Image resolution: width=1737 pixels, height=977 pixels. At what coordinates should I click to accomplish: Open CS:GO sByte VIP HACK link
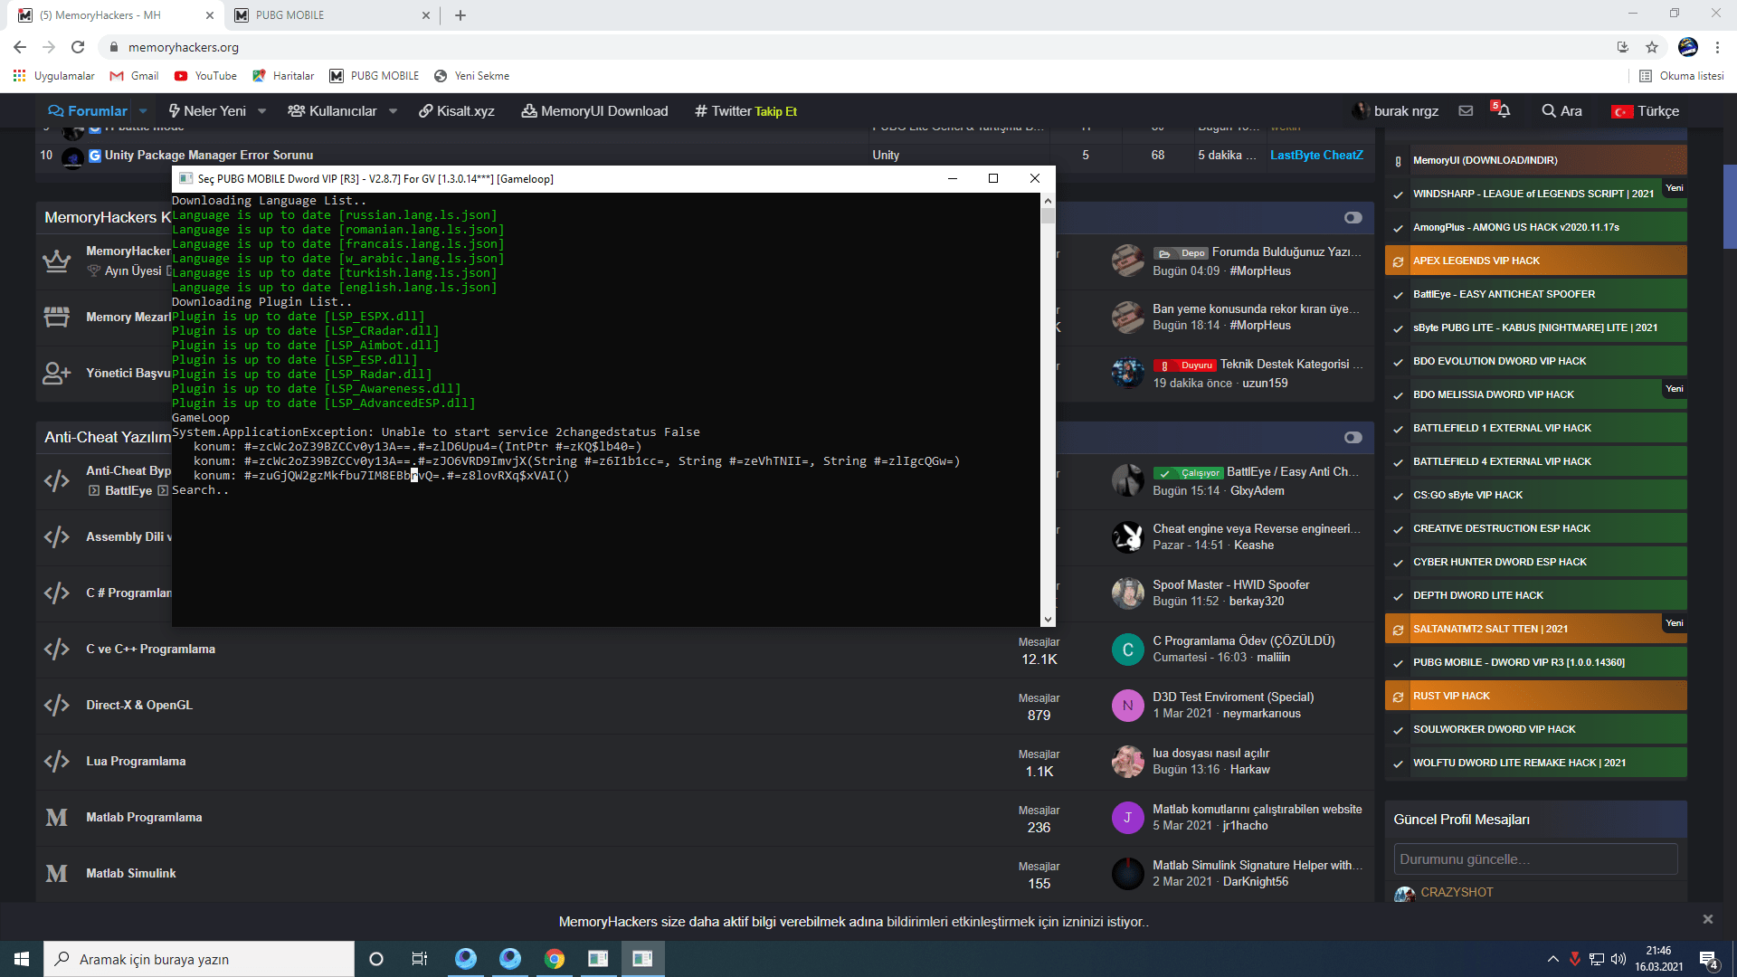[x=1535, y=495]
